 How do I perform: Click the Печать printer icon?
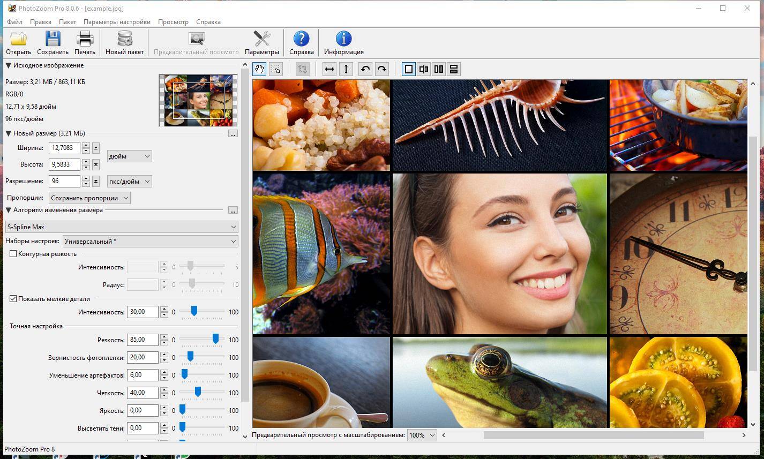point(85,39)
